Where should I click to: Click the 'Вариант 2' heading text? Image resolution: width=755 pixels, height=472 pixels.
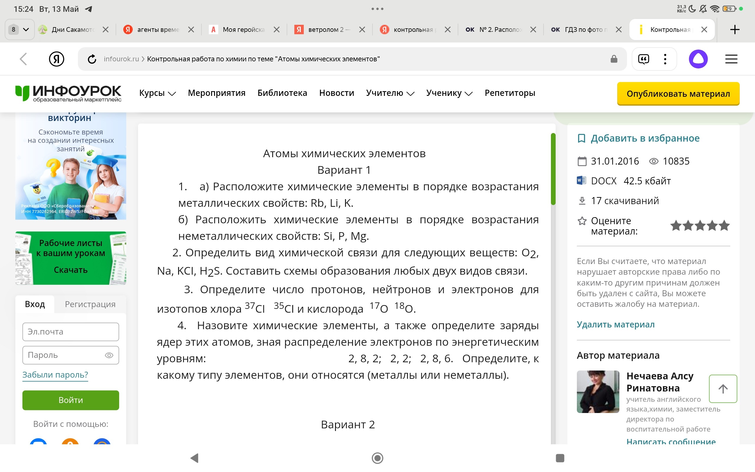point(347,425)
